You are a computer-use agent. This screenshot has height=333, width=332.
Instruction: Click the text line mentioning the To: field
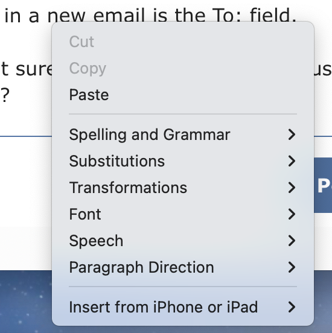(x=150, y=15)
